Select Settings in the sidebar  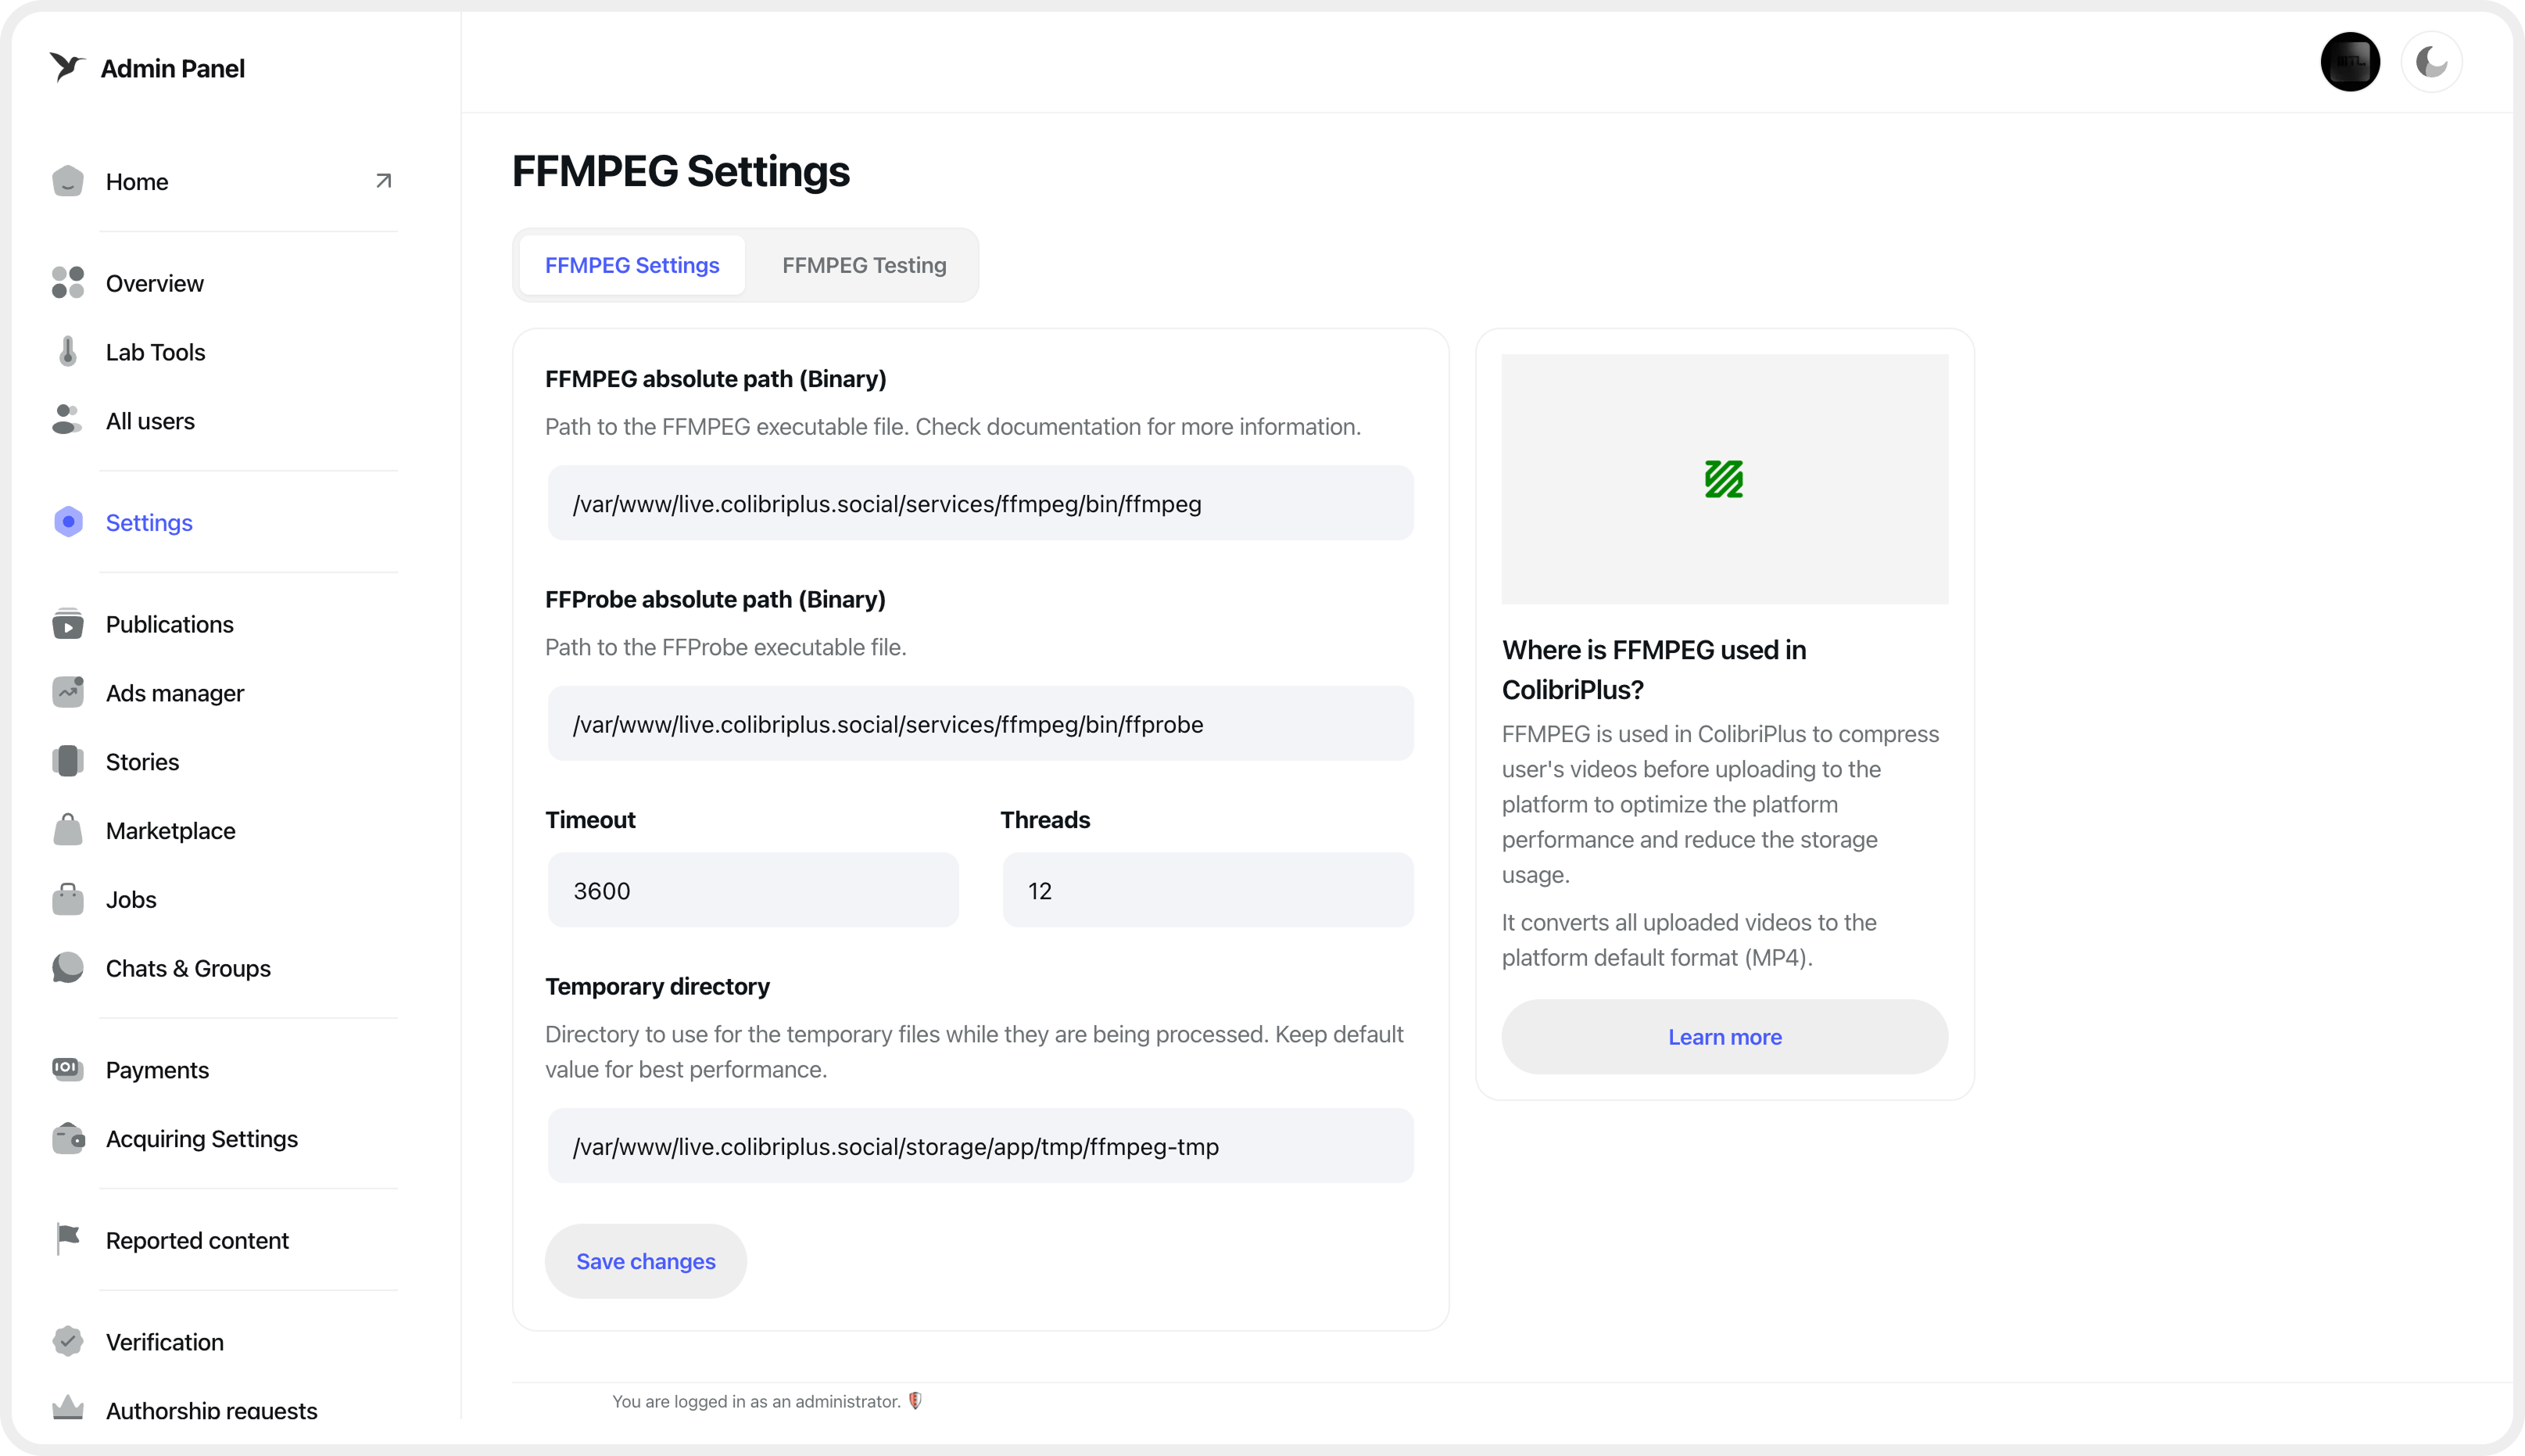pyautogui.click(x=149, y=522)
